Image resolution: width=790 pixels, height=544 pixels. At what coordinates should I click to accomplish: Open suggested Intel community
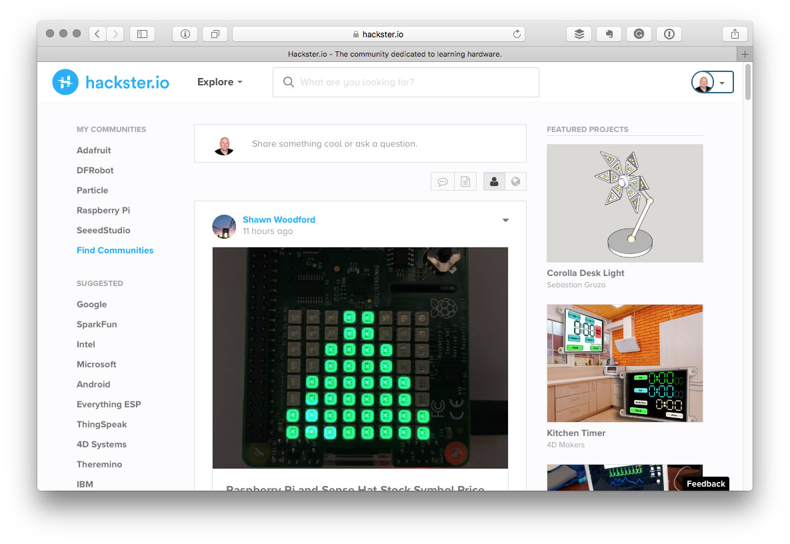(x=85, y=345)
